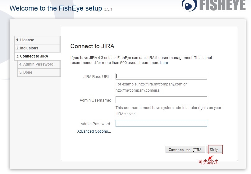This screenshot has width=251, height=174.
Task: Click the 'JIRA Base URL:' label
Action: [97, 77]
